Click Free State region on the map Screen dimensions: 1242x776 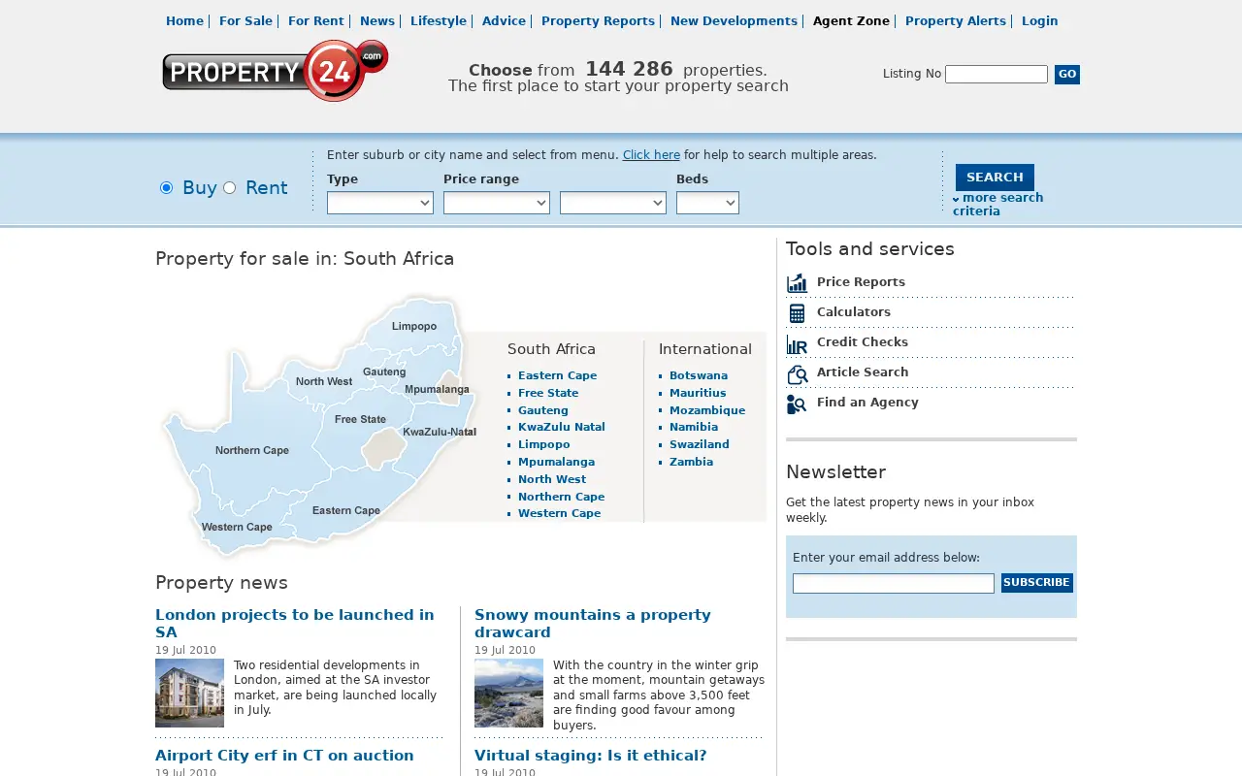(x=360, y=419)
